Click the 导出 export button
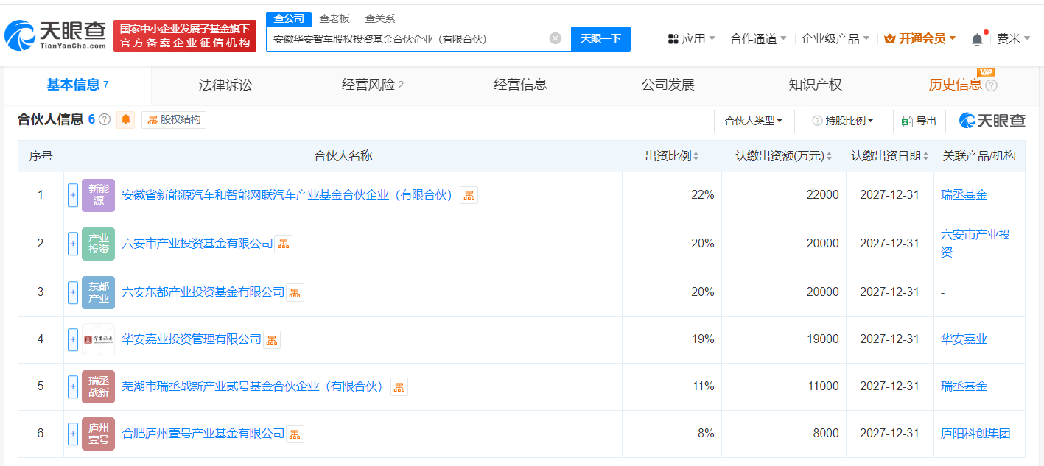The image size is (1044, 466). pos(919,121)
